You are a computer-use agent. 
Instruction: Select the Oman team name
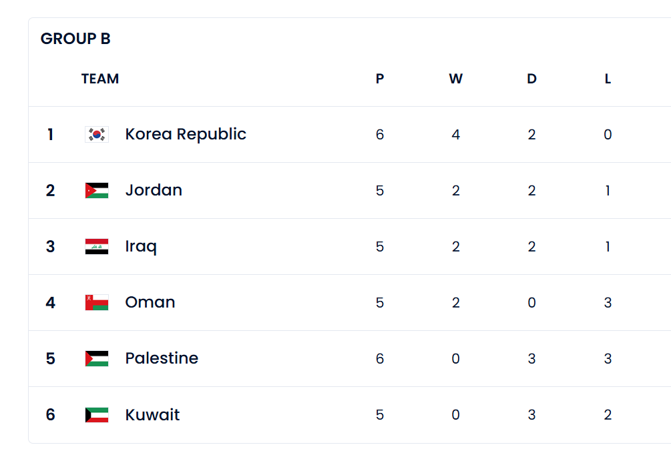150,302
